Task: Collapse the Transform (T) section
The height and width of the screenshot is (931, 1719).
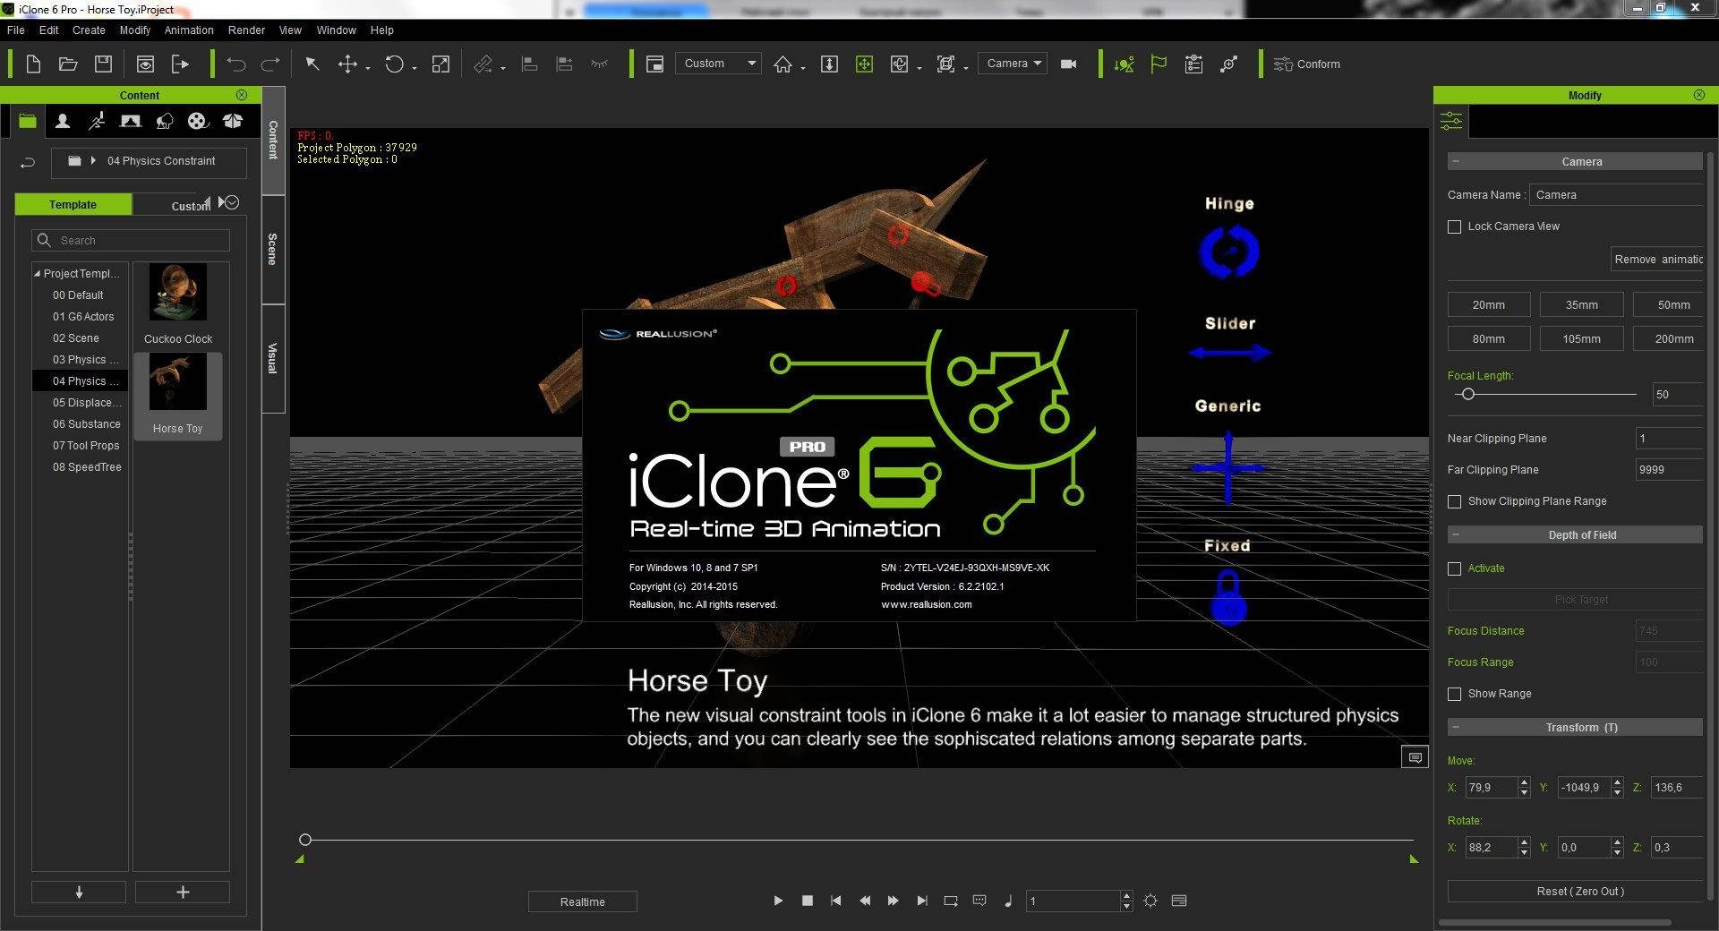Action: [1456, 728]
